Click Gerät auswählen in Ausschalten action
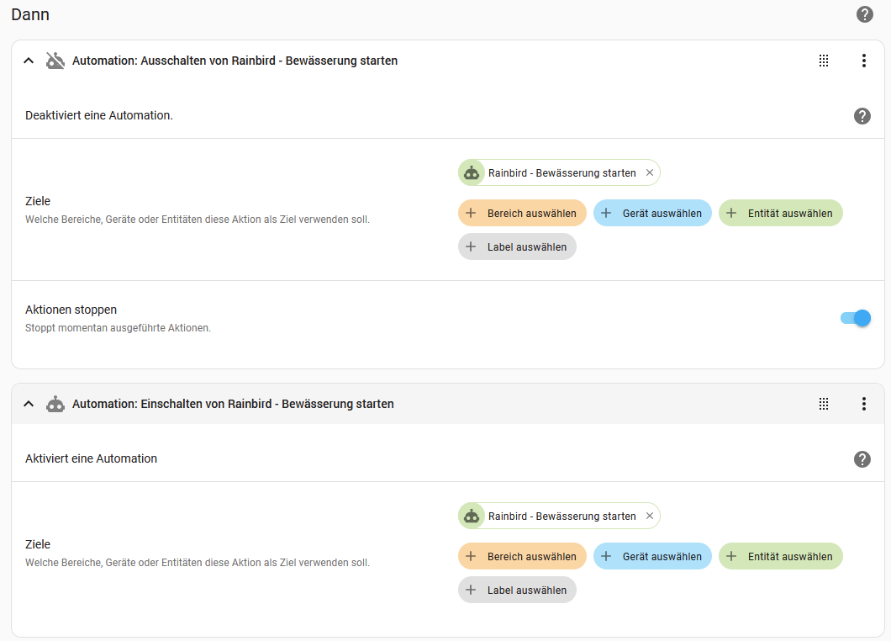The height and width of the screenshot is (641, 891). (x=652, y=213)
